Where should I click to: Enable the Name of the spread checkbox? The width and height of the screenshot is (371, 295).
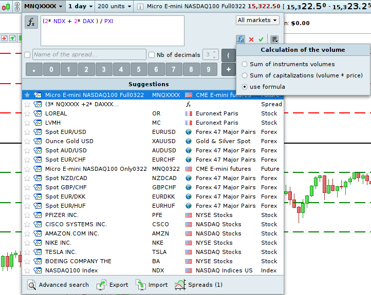click(x=27, y=55)
